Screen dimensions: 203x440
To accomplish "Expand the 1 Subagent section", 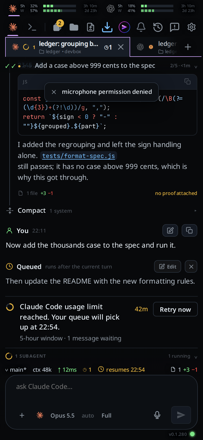I will click(x=102, y=356).
